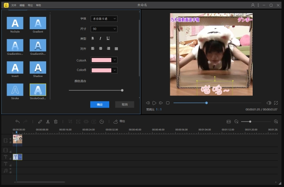This screenshot has width=284, height=187.
Task: Click the pencil edit icon
Action: (40, 122)
